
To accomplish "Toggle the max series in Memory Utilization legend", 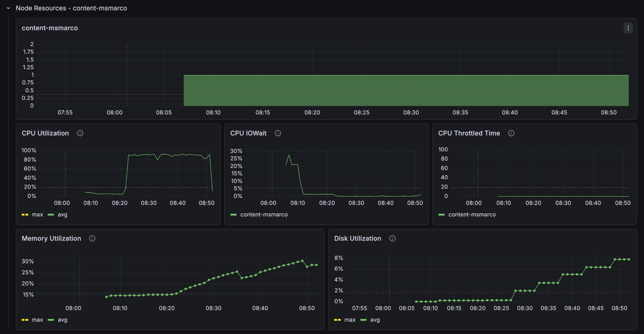I will point(37,320).
